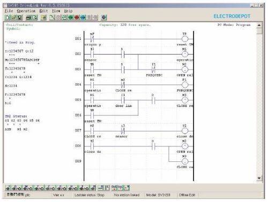Image resolution: width=268 pixels, height=202 pixels.
Task: Click the yellow icon after Print Preview
Action: tap(43, 18)
